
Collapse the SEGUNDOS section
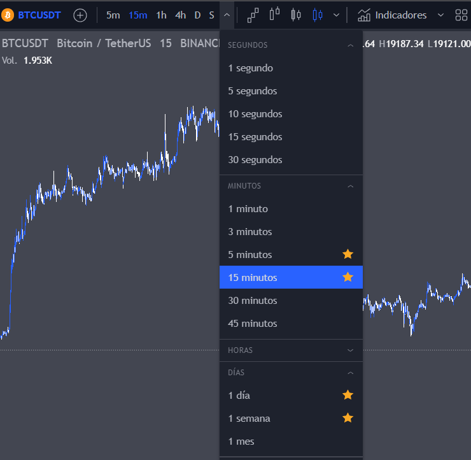(291, 45)
